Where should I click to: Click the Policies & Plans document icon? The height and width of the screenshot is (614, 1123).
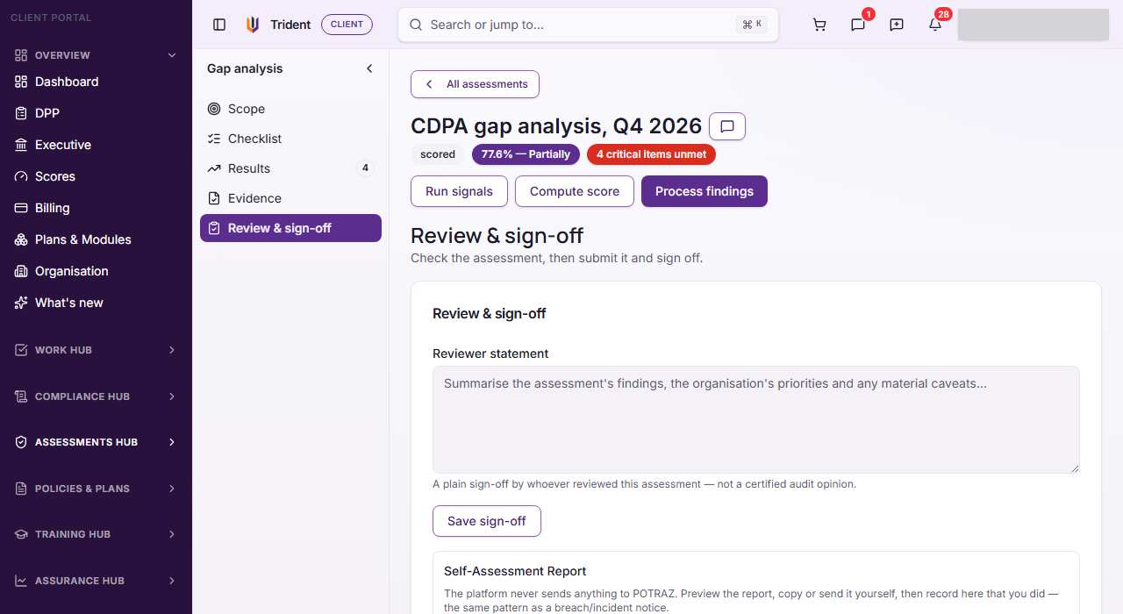pyautogui.click(x=21, y=489)
